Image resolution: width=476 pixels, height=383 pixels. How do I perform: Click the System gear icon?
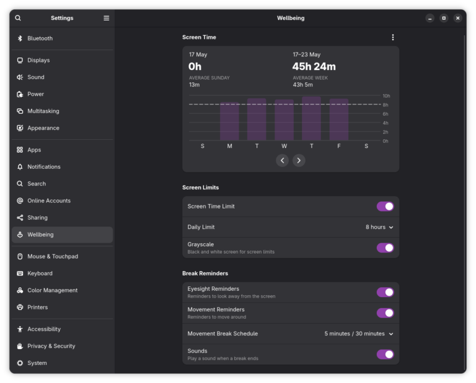pyautogui.click(x=20, y=363)
